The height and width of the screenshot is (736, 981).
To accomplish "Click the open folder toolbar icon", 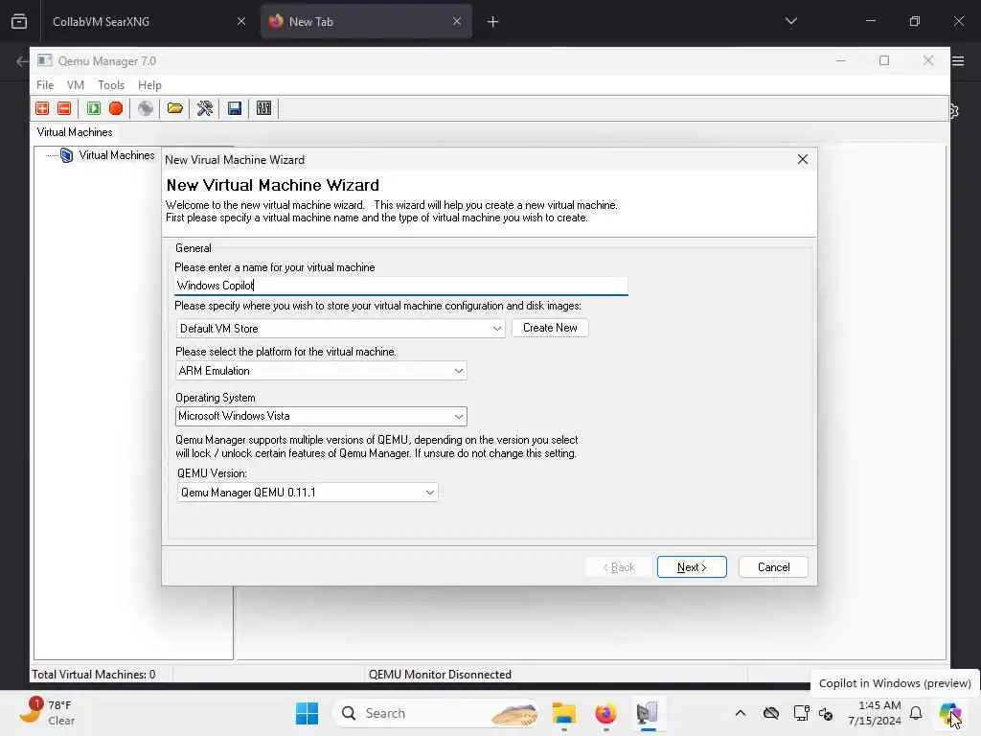I will point(175,108).
